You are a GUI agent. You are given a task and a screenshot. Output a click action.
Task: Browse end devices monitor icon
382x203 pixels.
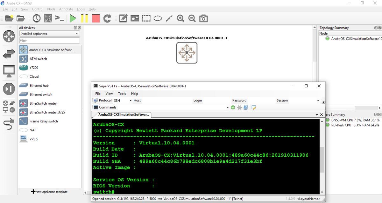(9, 71)
